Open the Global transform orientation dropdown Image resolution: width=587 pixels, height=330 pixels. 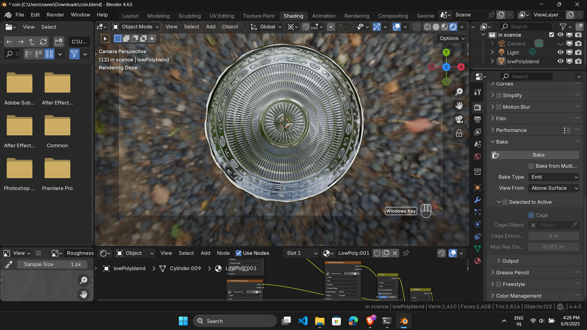266,27
